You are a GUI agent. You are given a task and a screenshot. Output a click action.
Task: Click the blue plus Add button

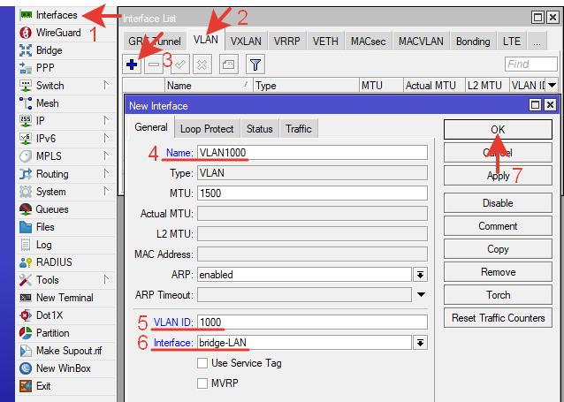(x=132, y=64)
